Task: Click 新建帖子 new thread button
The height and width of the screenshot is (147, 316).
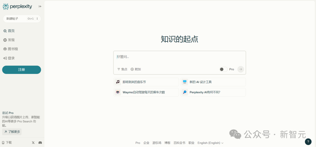Action: click(x=22, y=19)
